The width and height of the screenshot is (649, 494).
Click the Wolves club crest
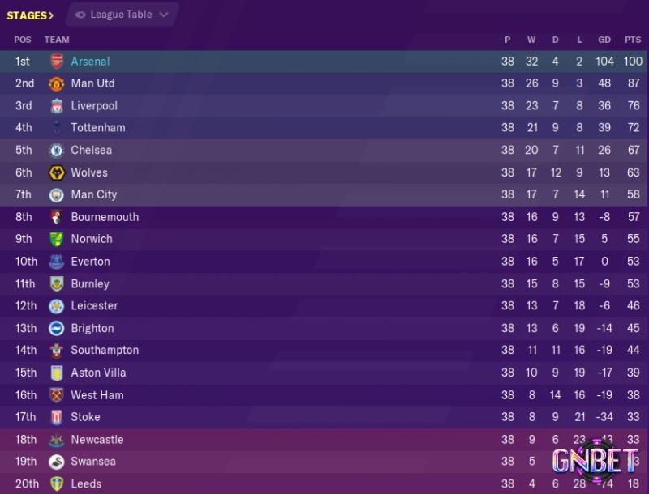click(x=56, y=172)
